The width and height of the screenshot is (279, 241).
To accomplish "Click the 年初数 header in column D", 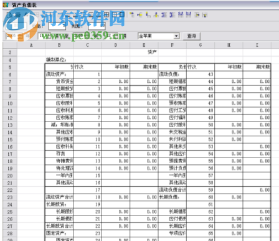I will 116,67.
